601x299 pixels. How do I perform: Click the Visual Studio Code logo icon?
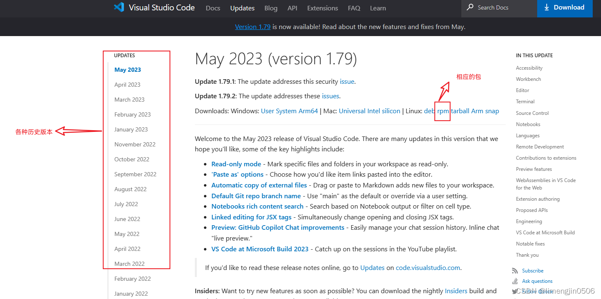119,7
